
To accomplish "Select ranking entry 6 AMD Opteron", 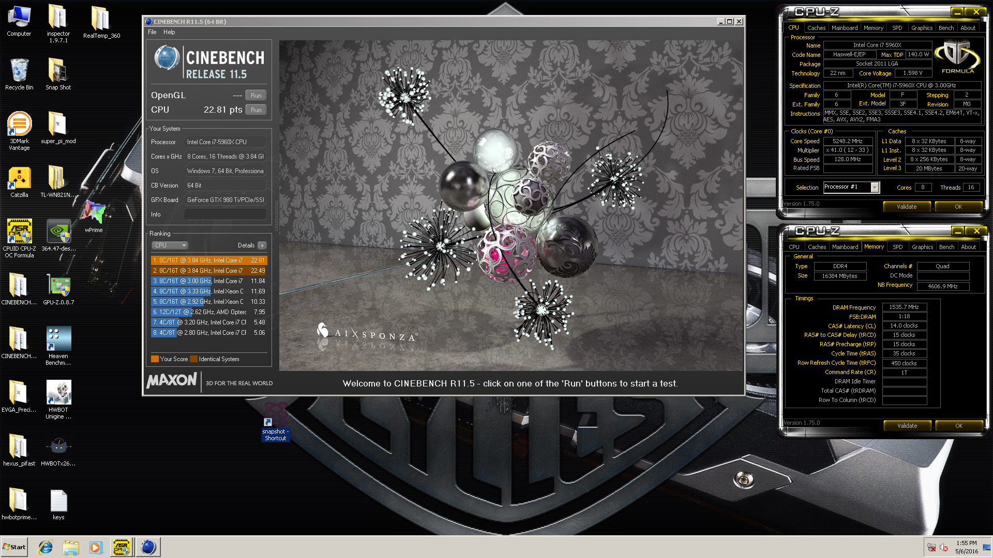I will pyautogui.click(x=209, y=312).
